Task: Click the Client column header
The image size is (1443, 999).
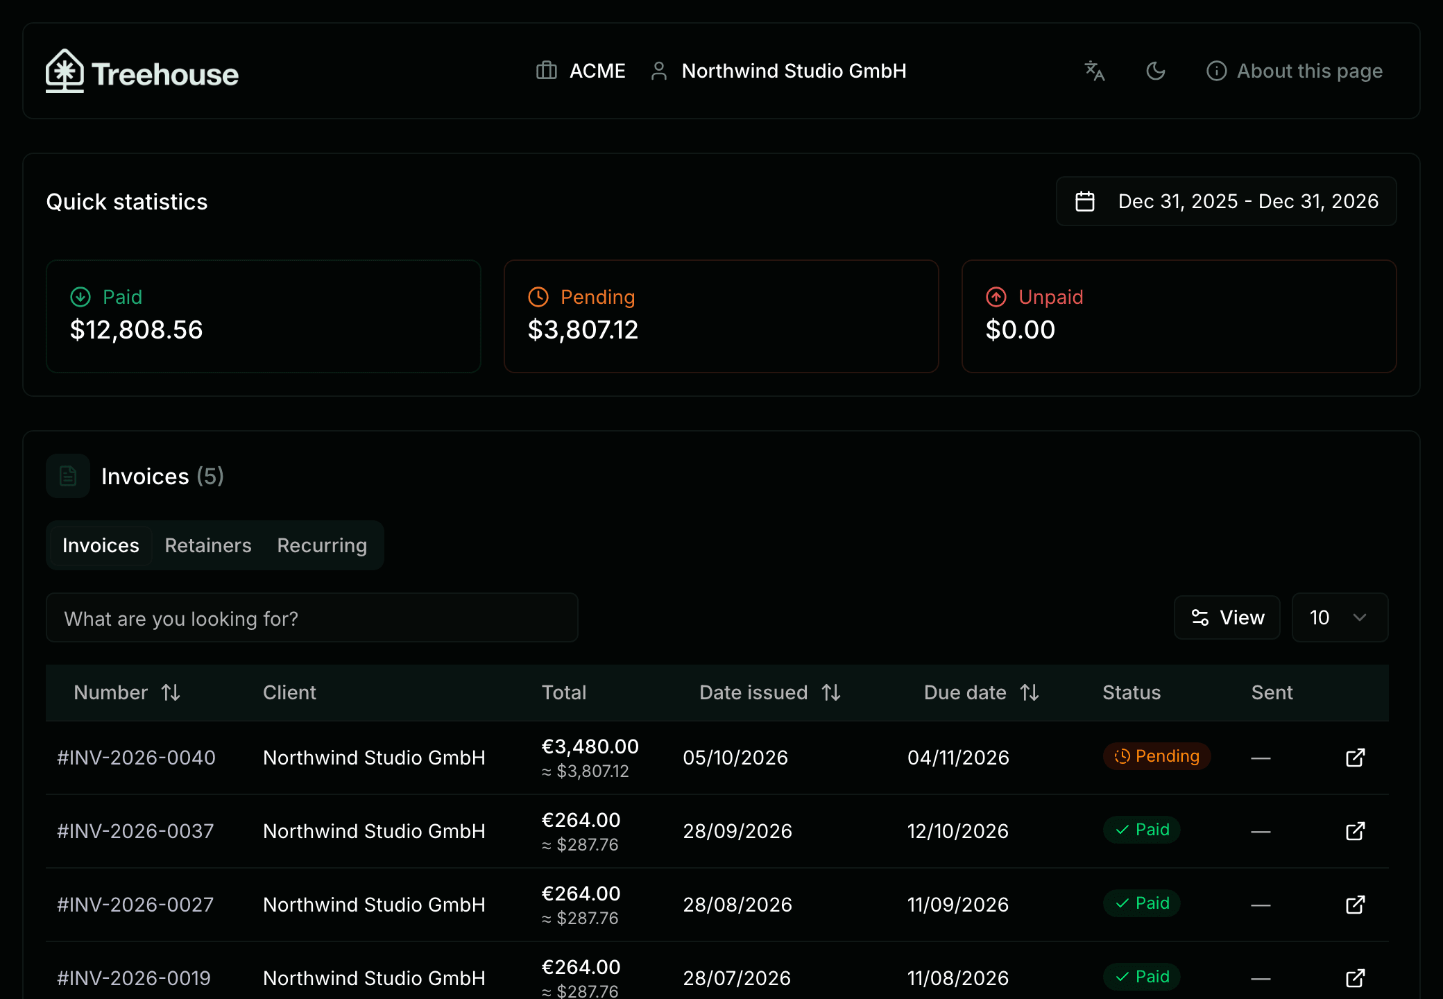Action: click(x=289, y=692)
